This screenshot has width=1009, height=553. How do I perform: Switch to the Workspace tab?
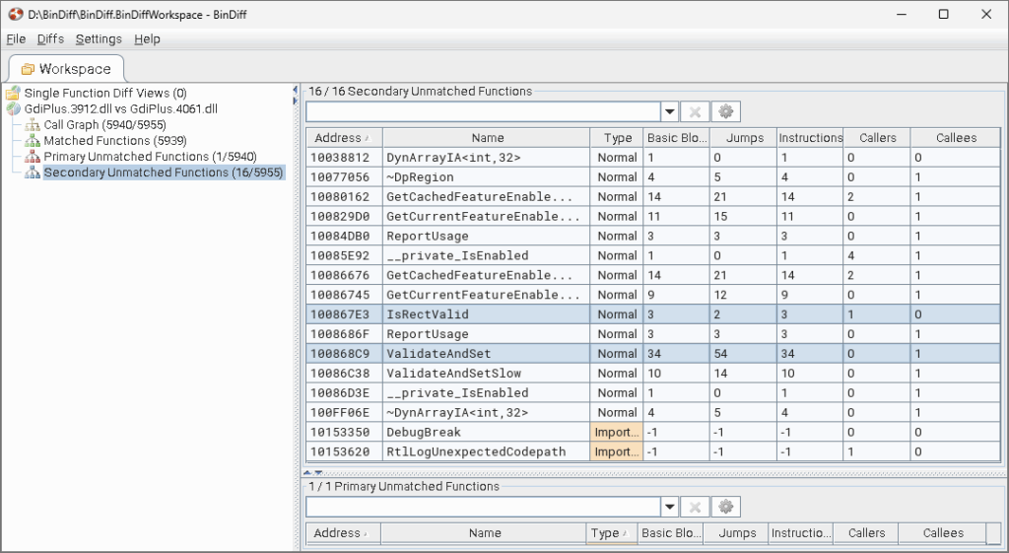pos(66,69)
